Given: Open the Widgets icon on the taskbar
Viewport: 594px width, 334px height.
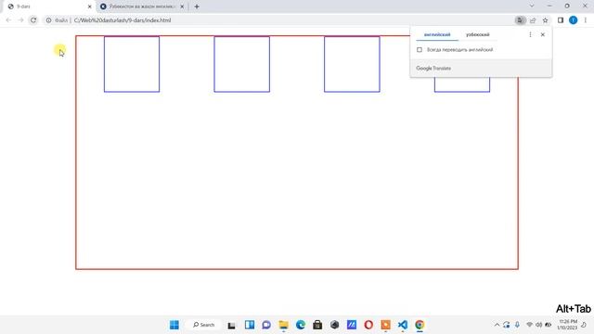Looking at the screenshot, I should pyautogui.click(x=250, y=325).
